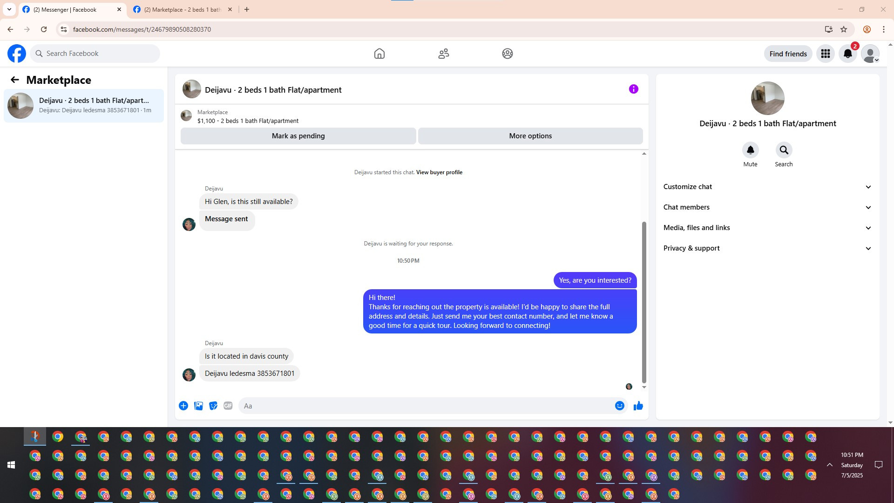This screenshot has height=503, width=894.
Task: Open the View buyer profile link
Action: click(439, 172)
